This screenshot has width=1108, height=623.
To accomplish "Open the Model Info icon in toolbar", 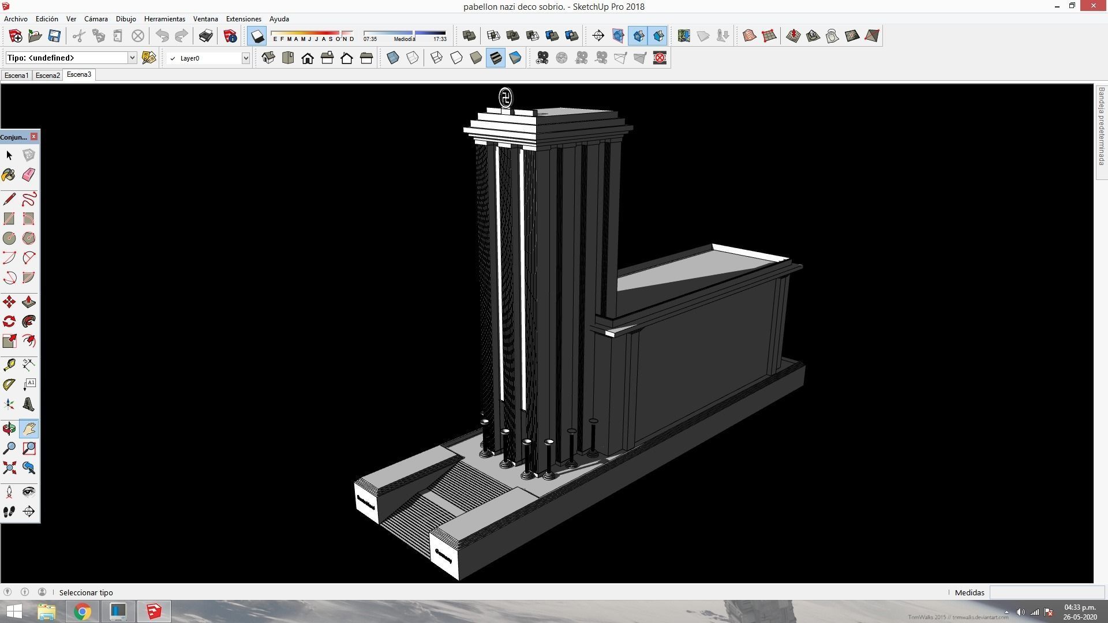I will 230,36.
